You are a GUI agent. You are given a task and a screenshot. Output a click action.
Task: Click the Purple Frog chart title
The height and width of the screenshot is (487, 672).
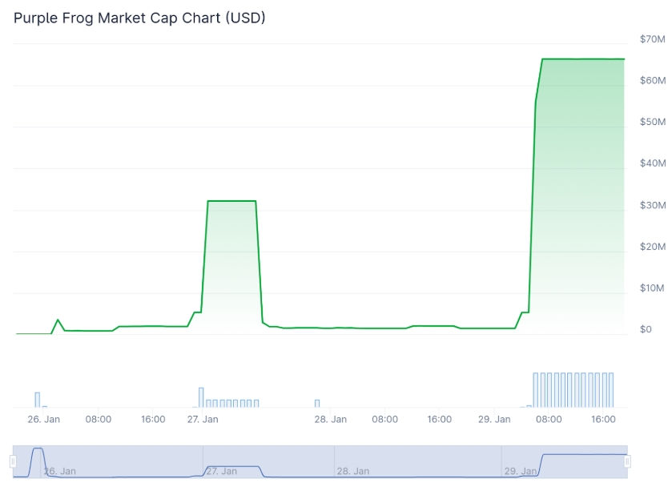[x=139, y=18]
